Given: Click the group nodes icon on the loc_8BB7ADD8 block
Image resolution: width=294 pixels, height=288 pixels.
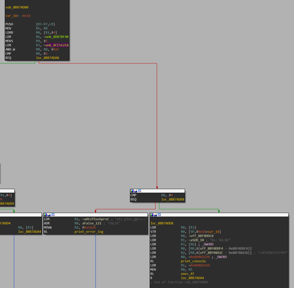Looking at the screenshot, I should click(x=159, y=215).
